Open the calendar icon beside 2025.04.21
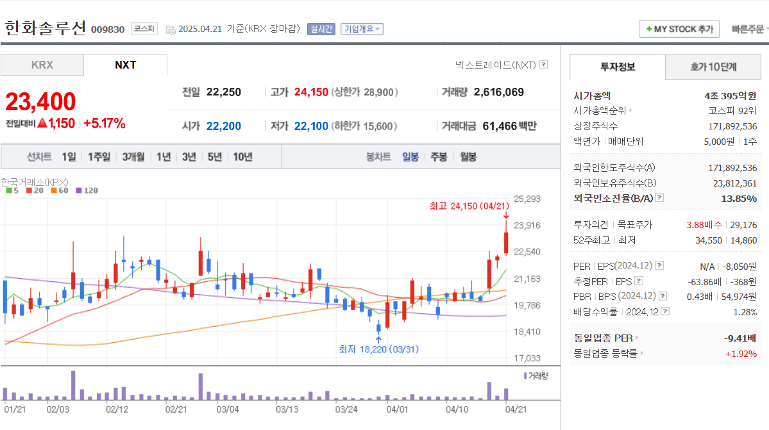Screen dimensions: 769x430 pyautogui.click(x=170, y=30)
